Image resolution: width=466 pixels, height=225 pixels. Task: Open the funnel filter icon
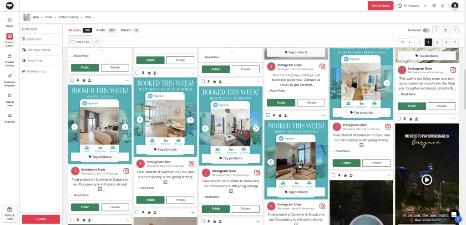tap(455, 30)
